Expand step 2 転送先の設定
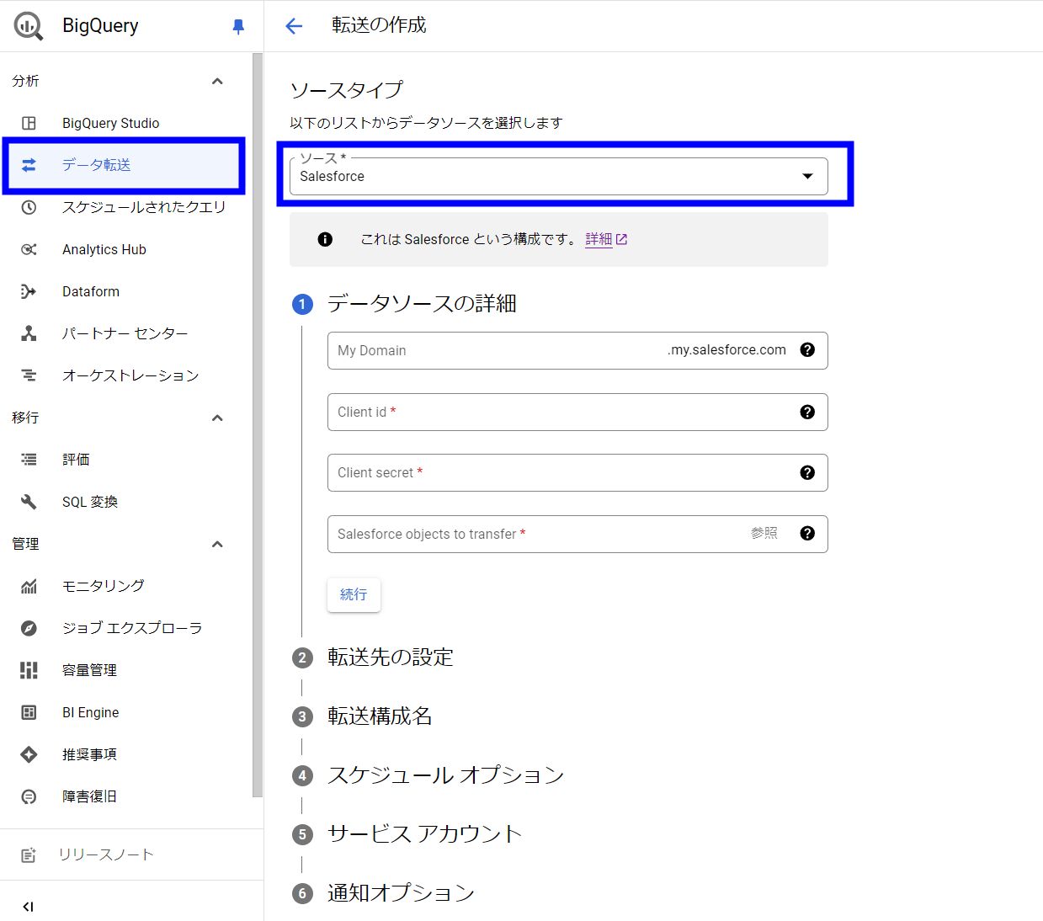The height and width of the screenshot is (921, 1043). (390, 657)
